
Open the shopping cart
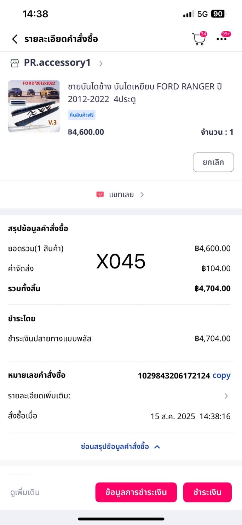[x=198, y=39]
